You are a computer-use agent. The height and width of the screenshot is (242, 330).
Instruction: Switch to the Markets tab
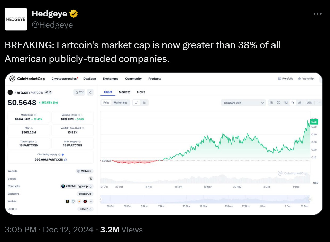coord(124,92)
